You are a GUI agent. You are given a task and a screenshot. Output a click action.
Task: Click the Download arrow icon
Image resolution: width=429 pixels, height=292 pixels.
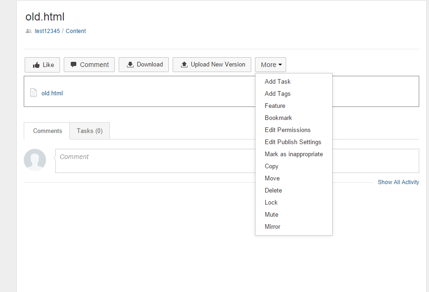(x=130, y=65)
